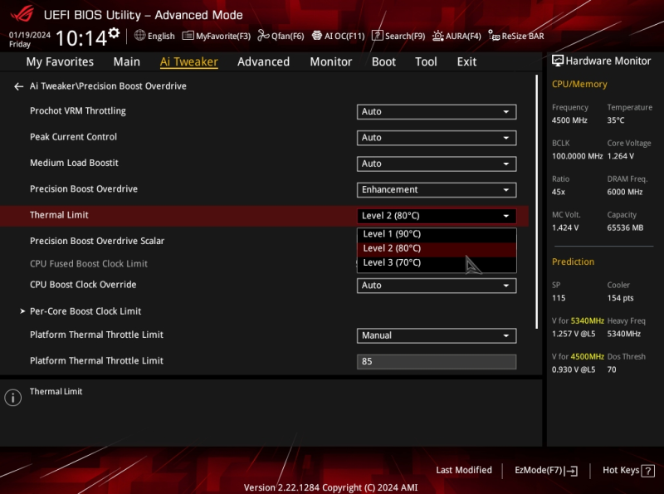Open Platform Thermal Throttle Limit Manual dropdown
664x494 pixels.
[x=437, y=335]
